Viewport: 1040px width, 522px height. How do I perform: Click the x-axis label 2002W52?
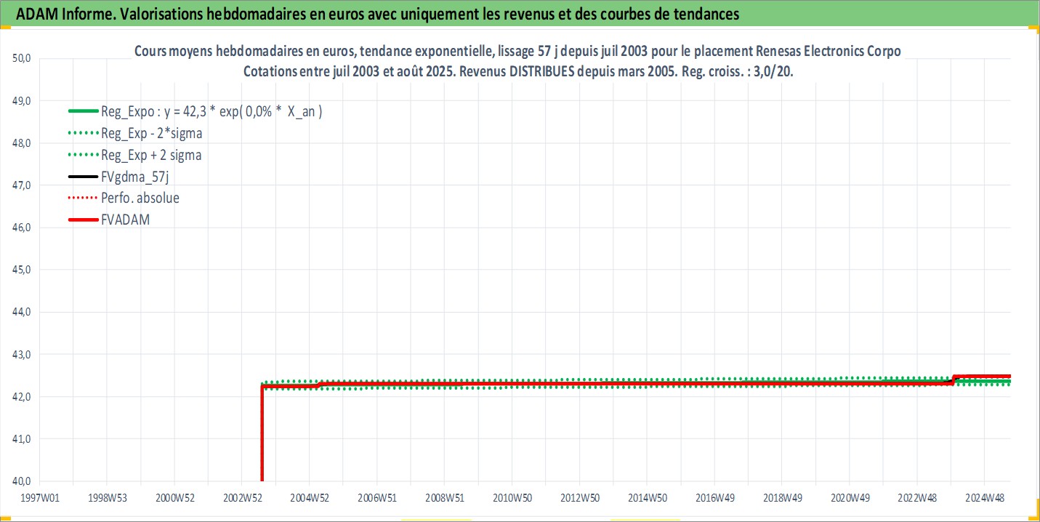click(242, 498)
